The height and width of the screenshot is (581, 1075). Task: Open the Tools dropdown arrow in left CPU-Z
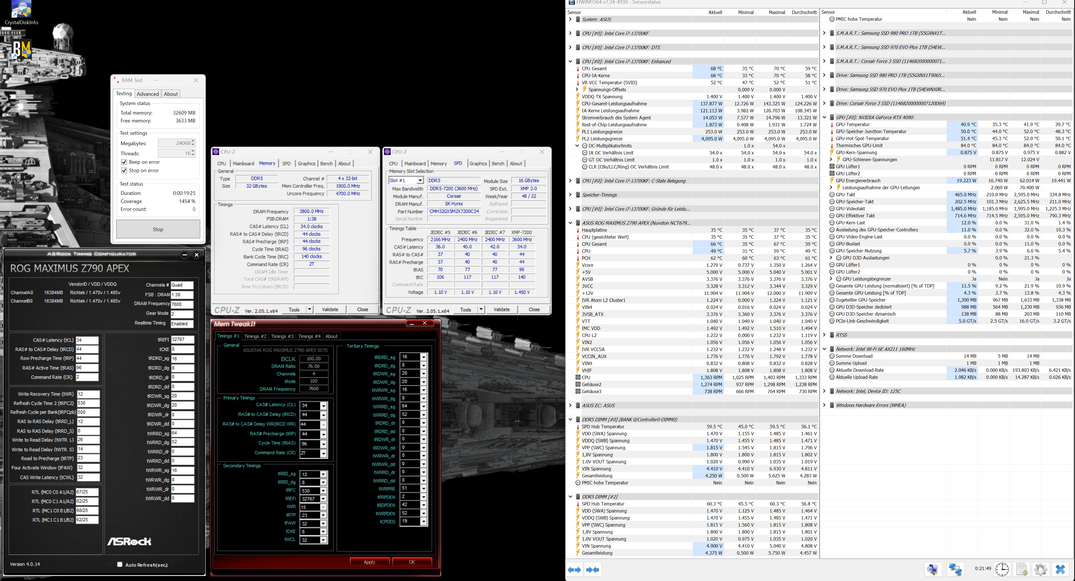pos(309,309)
